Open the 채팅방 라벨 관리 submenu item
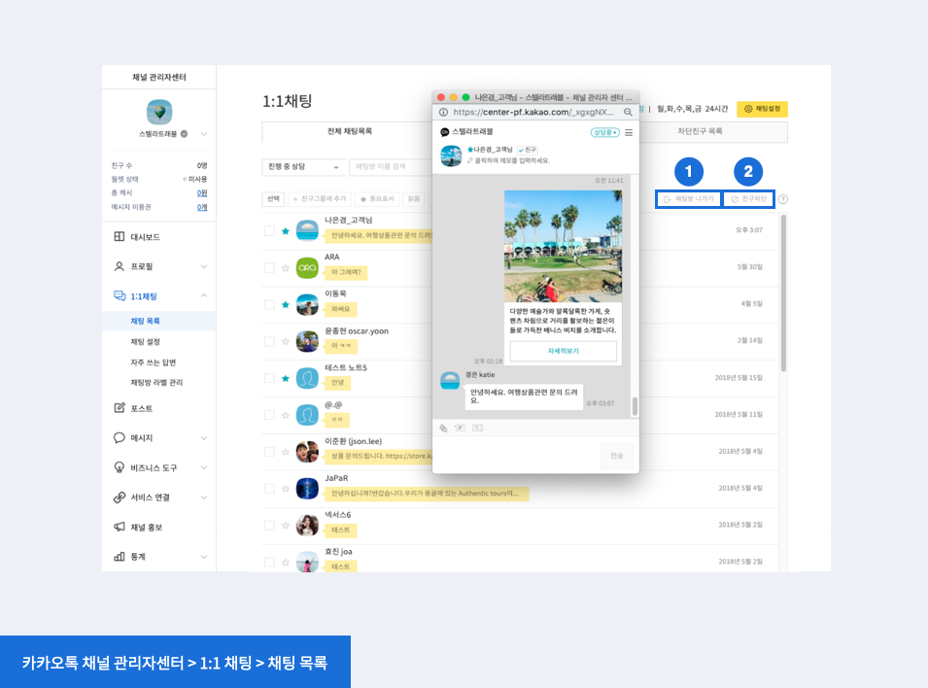 pyautogui.click(x=156, y=383)
